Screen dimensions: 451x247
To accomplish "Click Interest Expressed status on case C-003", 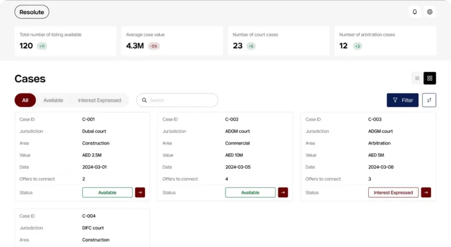I will point(393,192).
